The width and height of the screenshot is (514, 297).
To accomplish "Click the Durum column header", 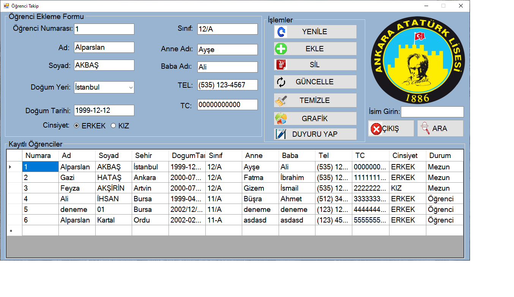I will click(x=445, y=155).
